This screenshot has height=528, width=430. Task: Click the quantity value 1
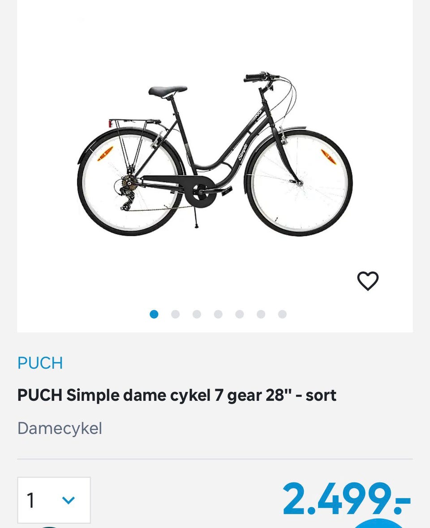(30, 500)
